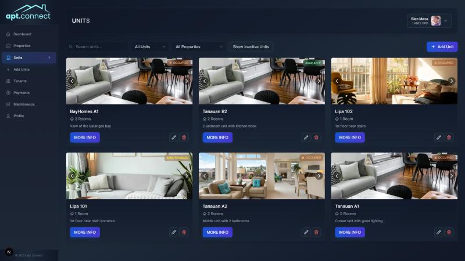Click the Tanauan B2 unit title

pos(214,111)
